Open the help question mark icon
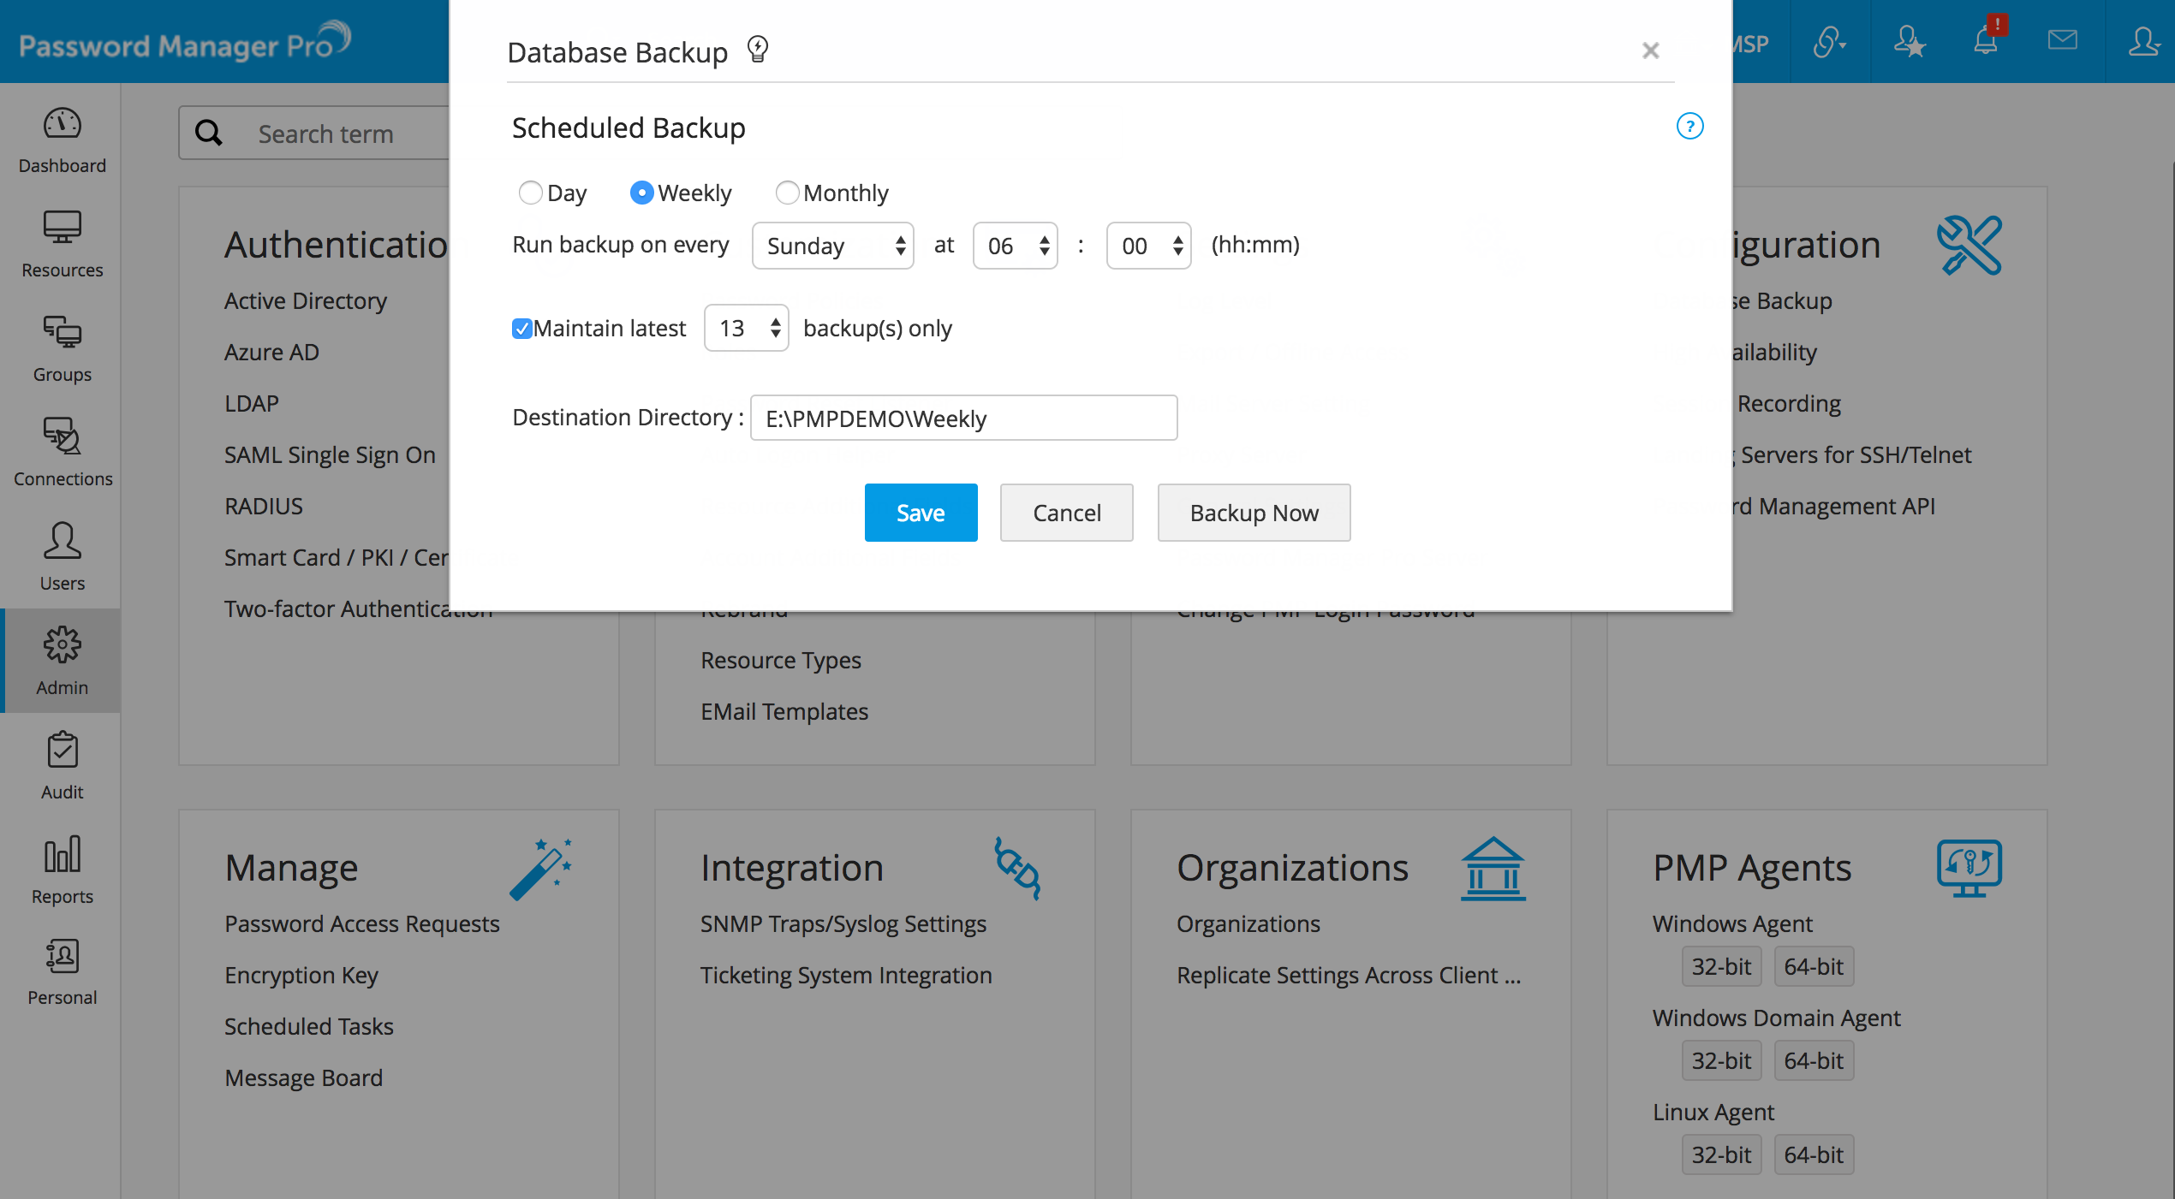This screenshot has height=1199, width=2175. click(x=1689, y=127)
